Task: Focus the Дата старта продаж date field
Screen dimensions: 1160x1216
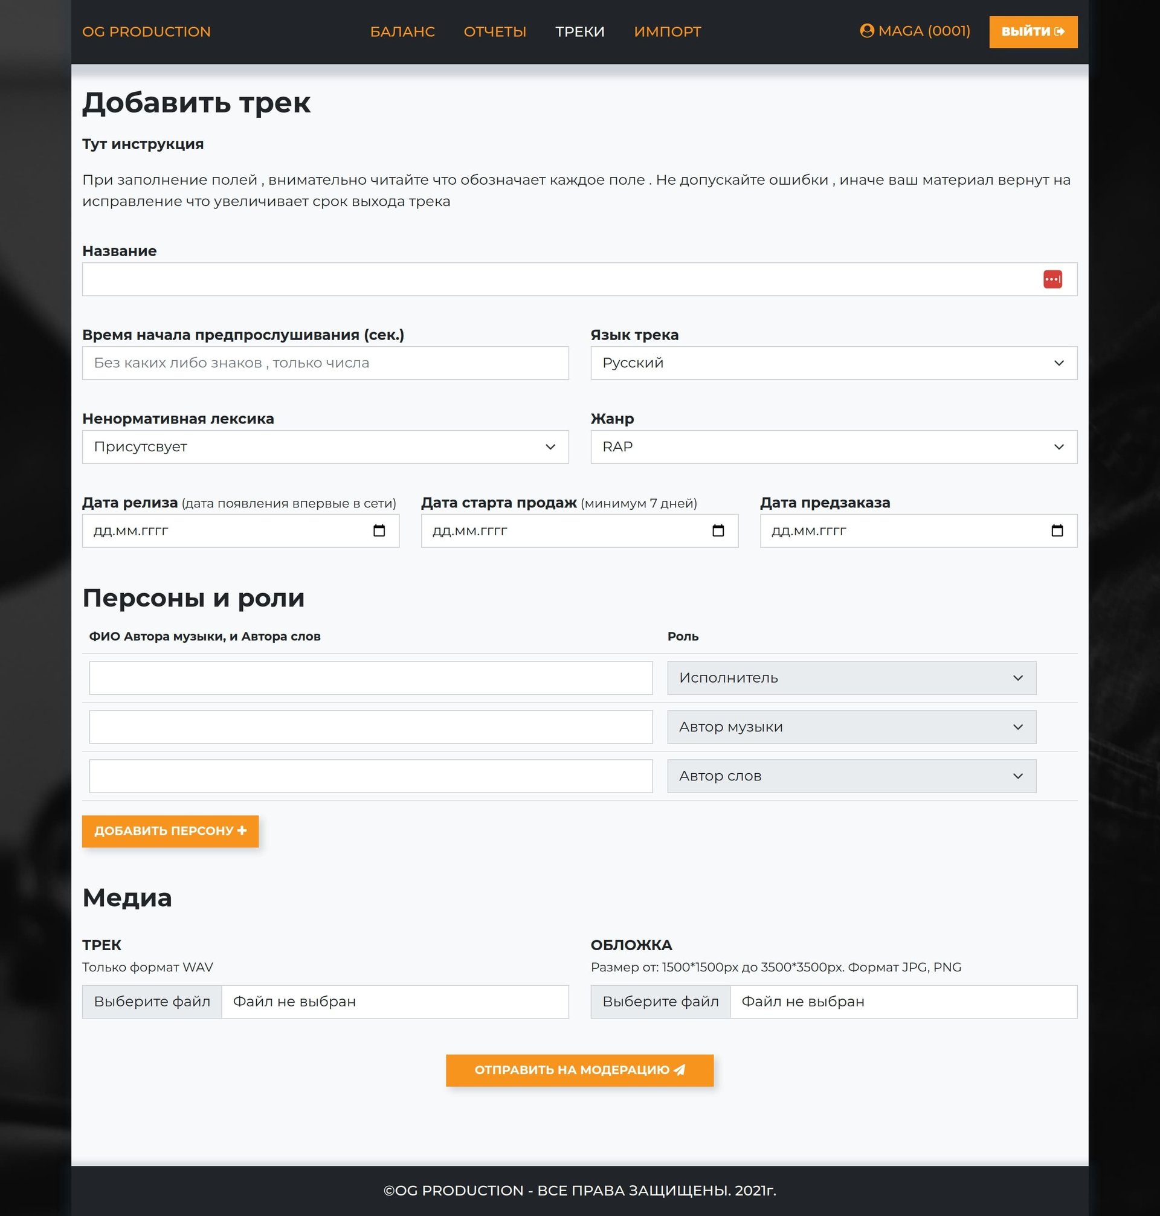Action: 579,530
